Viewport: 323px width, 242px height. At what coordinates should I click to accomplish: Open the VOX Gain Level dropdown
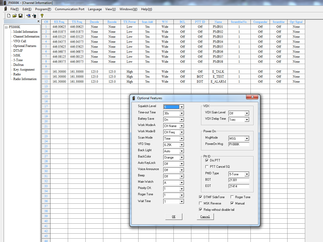point(247,113)
